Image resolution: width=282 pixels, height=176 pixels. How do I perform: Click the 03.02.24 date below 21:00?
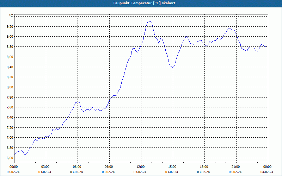(x=235, y=172)
